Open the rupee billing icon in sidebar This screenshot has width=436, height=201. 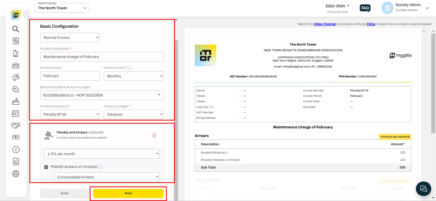[x=16, y=149]
